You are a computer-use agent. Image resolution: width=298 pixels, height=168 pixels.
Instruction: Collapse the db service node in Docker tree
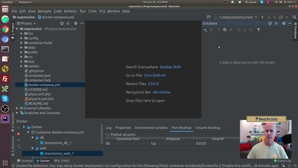click(x=33, y=138)
